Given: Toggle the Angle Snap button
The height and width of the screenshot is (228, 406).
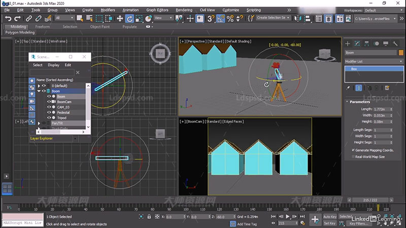Looking at the screenshot, I should tap(221, 18).
